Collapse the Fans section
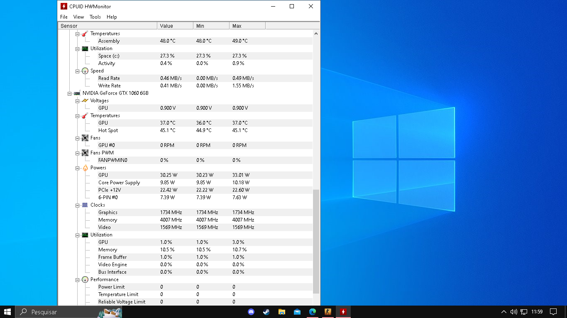This screenshot has width=567, height=318. point(77,138)
